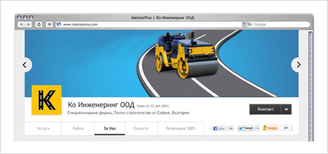Reload the page with the refresh button

point(39,24)
